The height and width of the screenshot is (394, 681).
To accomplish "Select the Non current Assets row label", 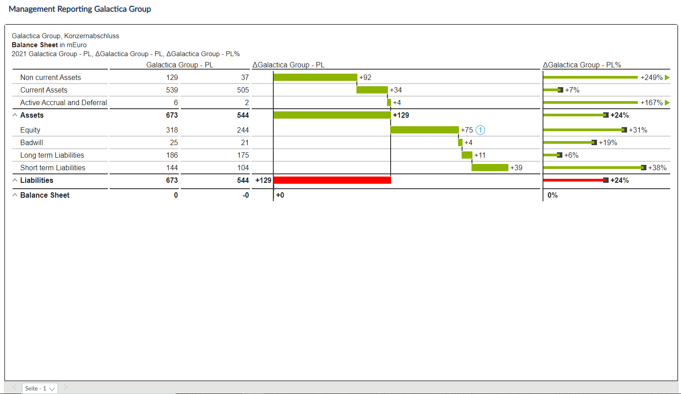I will point(50,77).
